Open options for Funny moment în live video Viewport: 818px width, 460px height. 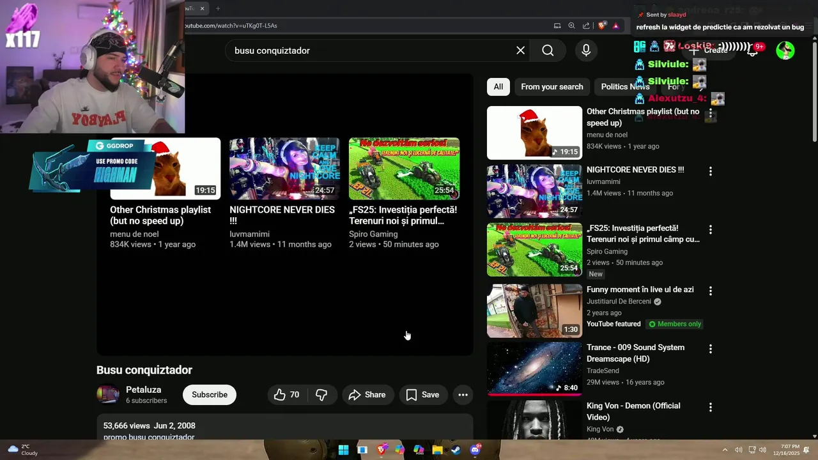point(710,291)
